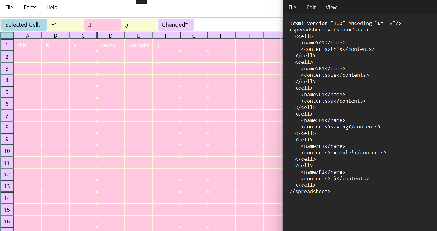This screenshot has width=437, height=231.
Task: Open the text editor's View menu
Action: [331, 7]
